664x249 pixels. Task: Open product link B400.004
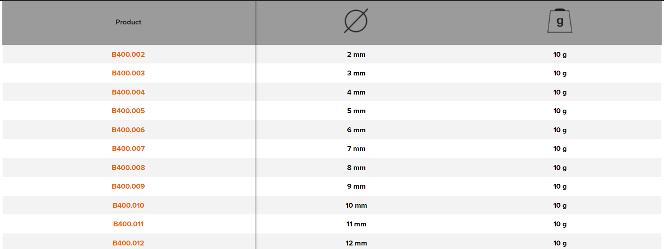(128, 92)
